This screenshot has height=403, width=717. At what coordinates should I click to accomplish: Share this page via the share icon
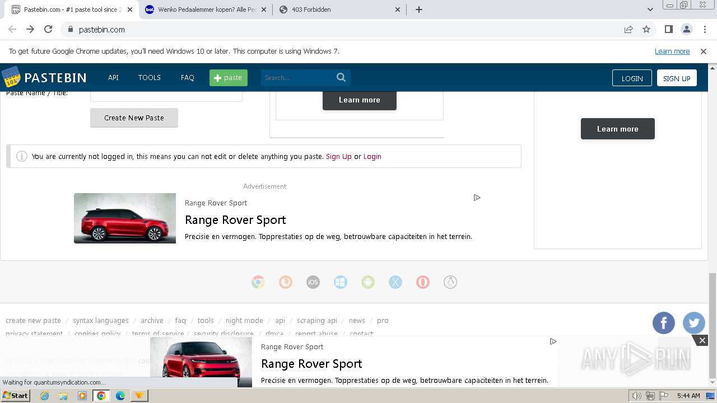click(628, 29)
